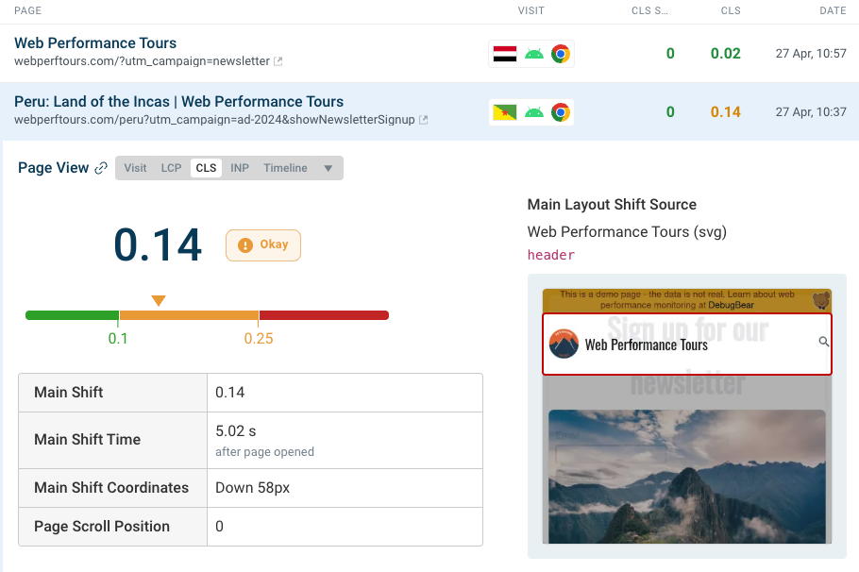Sort by VISIT column header
The width and height of the screenshot is (859, 572).
pos(531,11)
